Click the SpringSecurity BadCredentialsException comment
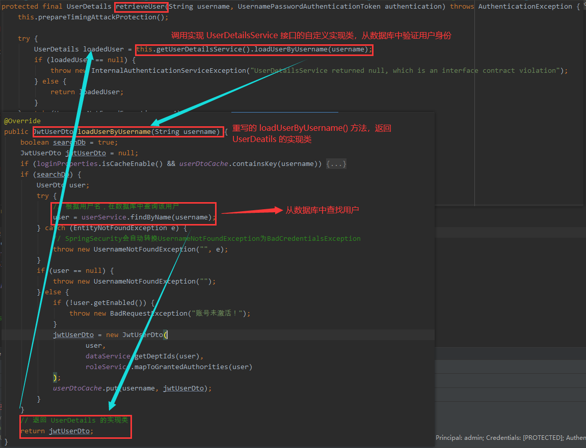The height and width of the screenshot is (448, 586). pyautogui.click(x=207, y=239)
